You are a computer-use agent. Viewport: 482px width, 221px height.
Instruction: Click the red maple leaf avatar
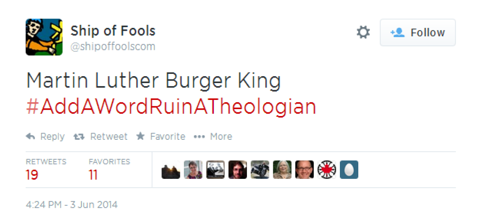pos(327,170)
